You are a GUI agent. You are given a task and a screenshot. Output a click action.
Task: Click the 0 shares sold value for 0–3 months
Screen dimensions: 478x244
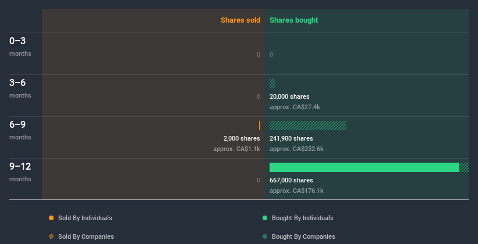point(259,55)
